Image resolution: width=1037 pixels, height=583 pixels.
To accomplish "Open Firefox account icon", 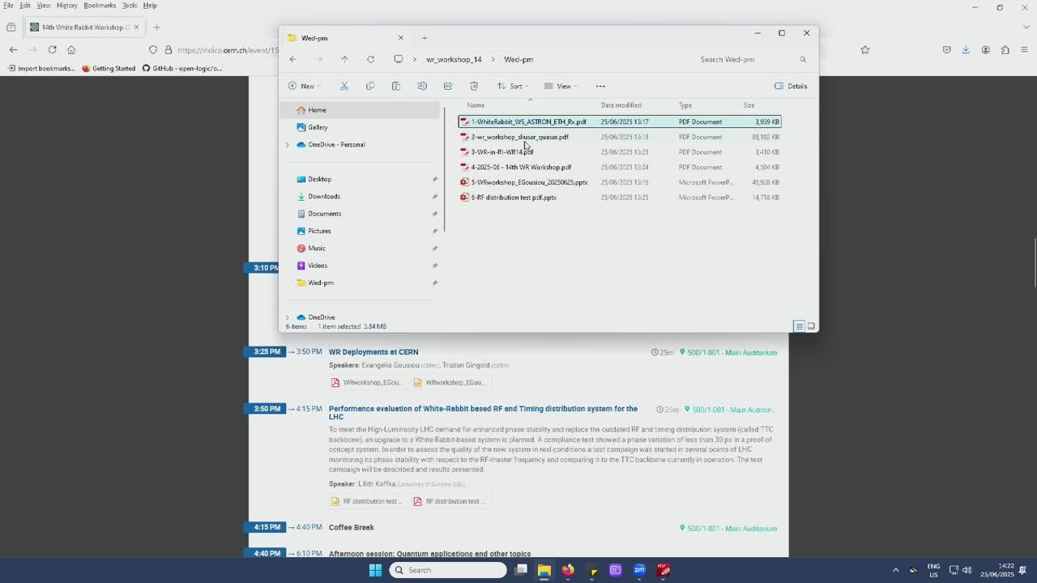I will tap(986, 49).
